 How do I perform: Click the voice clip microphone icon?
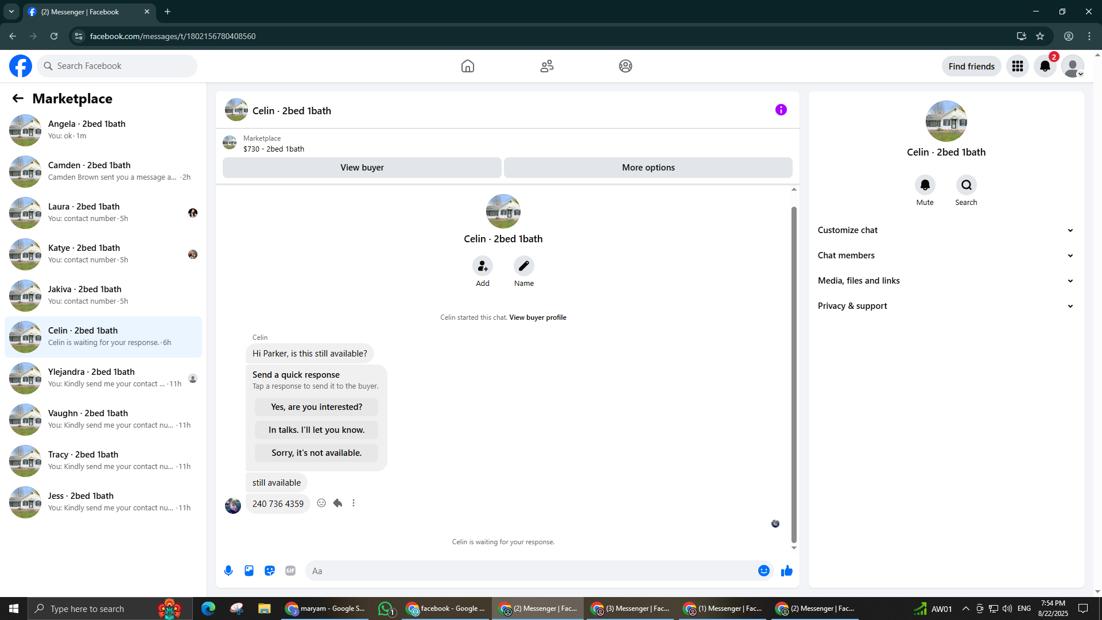(x=228, y=571)
